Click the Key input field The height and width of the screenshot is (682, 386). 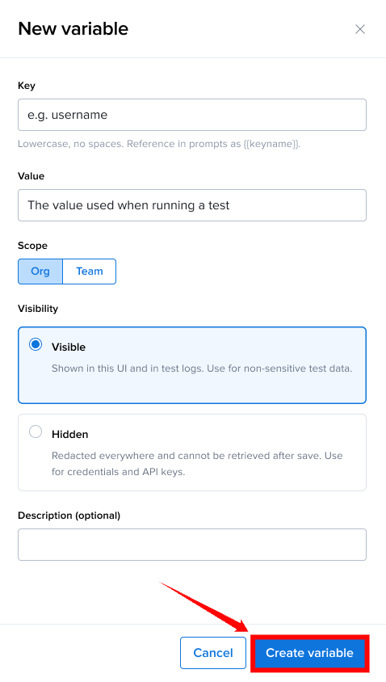(x=192, y=115)
